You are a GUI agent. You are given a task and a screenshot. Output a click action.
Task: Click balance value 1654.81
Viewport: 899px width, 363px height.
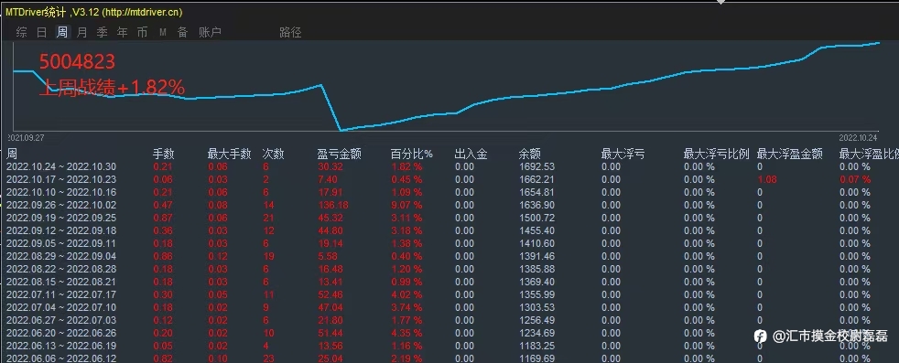pyautogui.click(x=536, y=192)
